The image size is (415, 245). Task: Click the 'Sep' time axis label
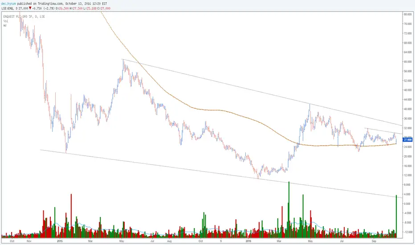coord(374,241)
